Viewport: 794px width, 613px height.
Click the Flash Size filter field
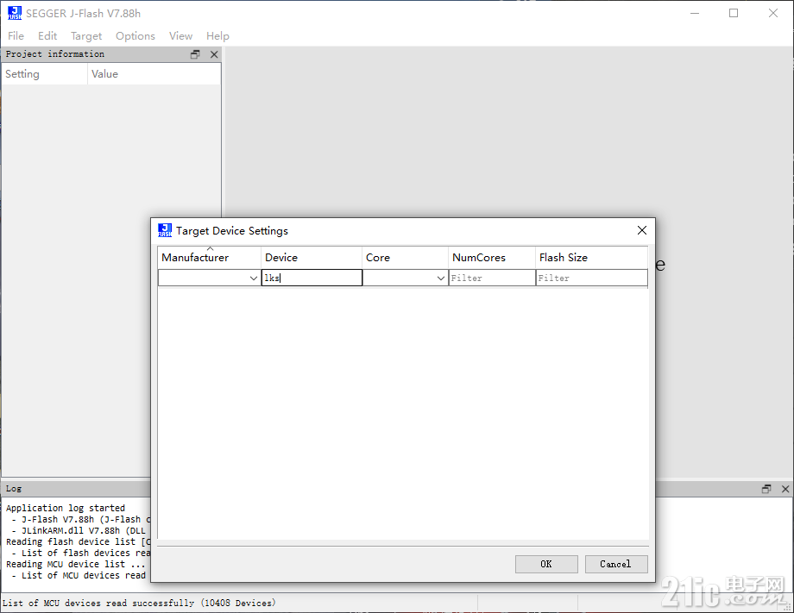click(591, 278)
